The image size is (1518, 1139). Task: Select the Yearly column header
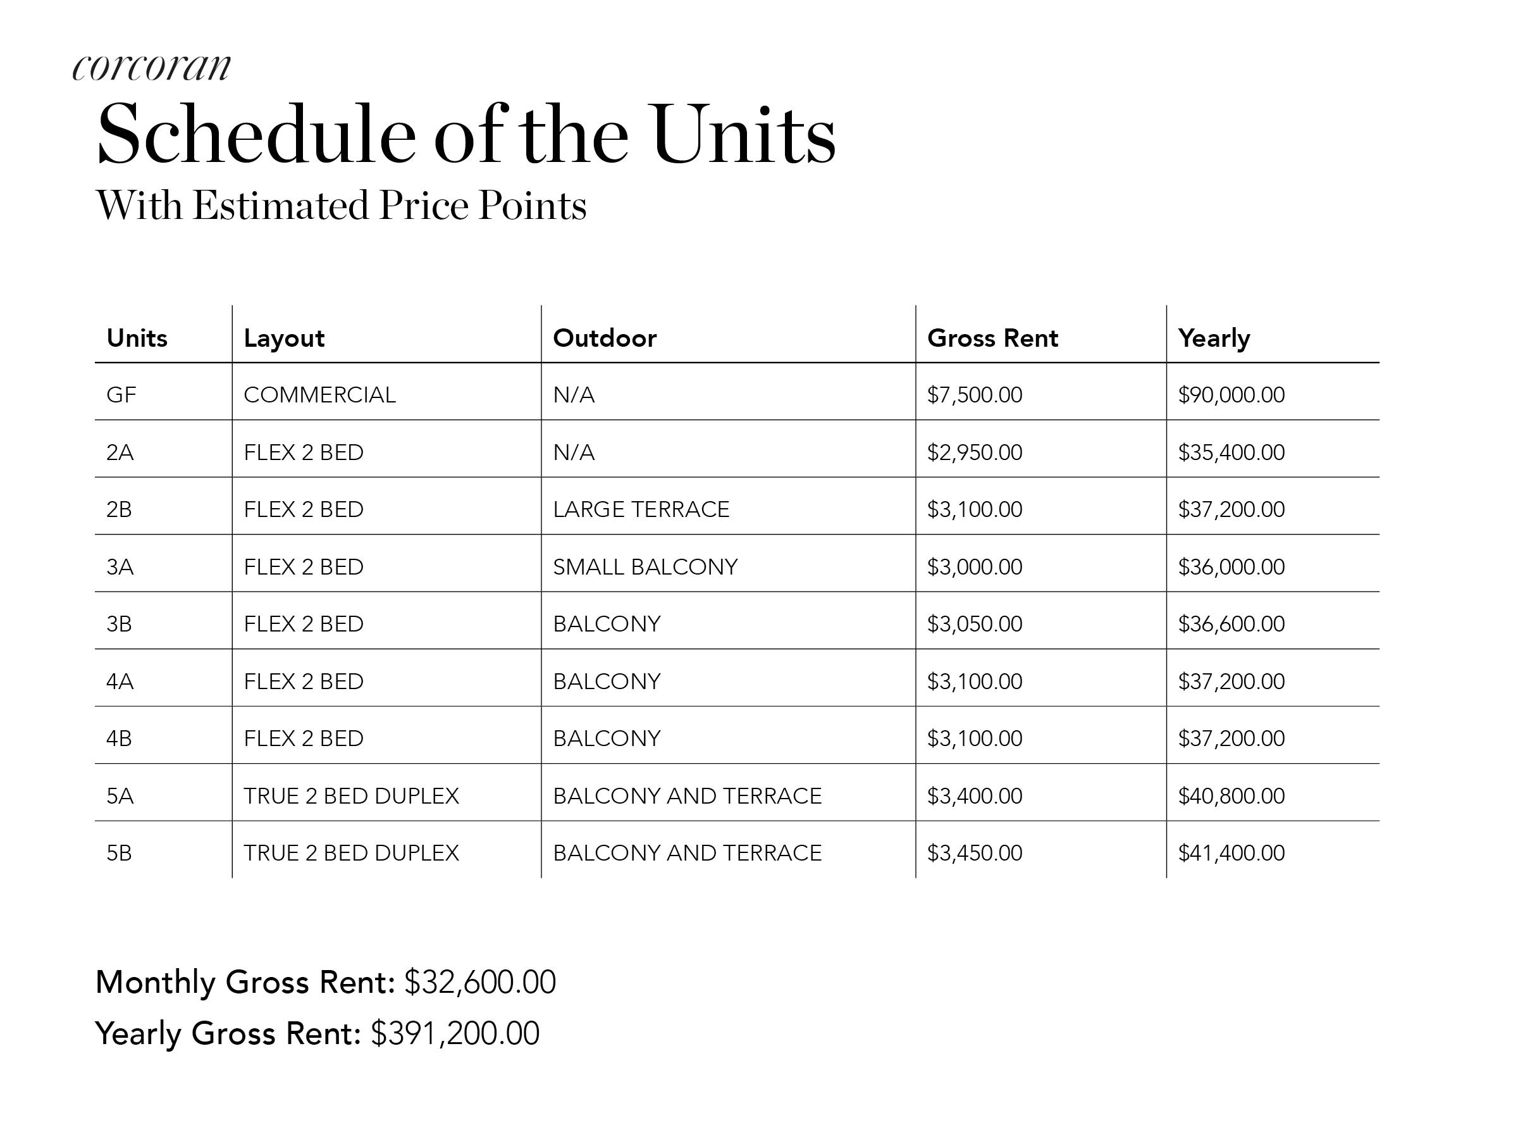click(x=1213, y=338)
